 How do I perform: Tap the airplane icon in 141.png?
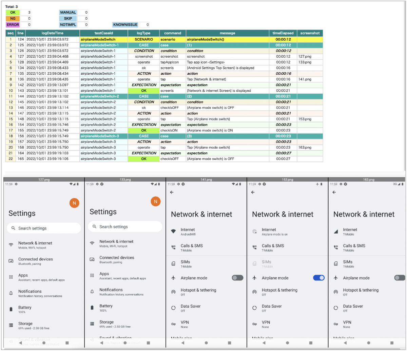(173, 278)
